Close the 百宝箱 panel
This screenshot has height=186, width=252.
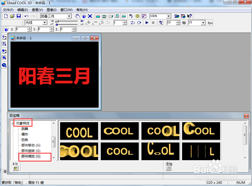tap(246, 116)
